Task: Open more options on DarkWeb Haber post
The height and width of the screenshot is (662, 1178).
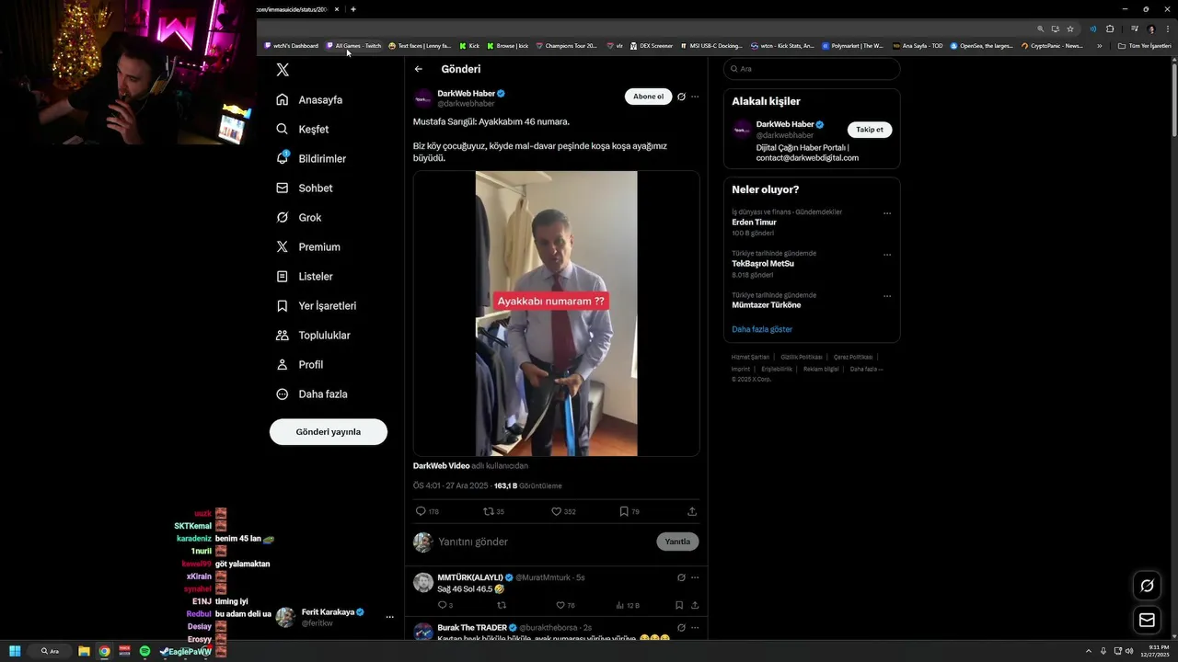Action: 695,97
